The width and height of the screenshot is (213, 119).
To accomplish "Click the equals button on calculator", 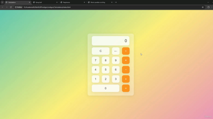I will pos(126,88).
